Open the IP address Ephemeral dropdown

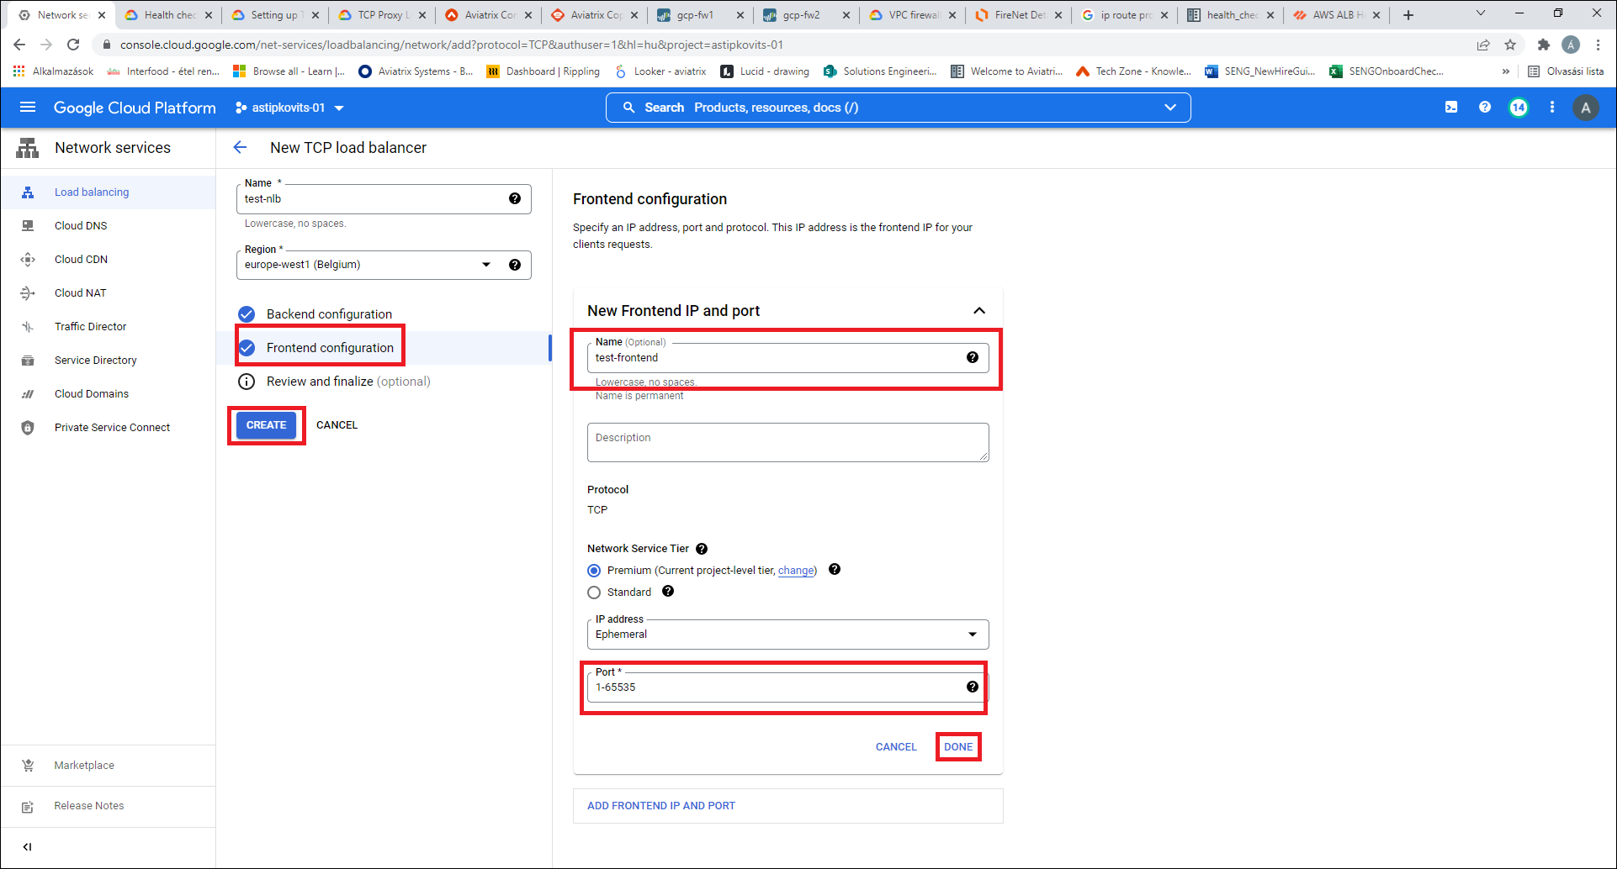pos(787,635)
